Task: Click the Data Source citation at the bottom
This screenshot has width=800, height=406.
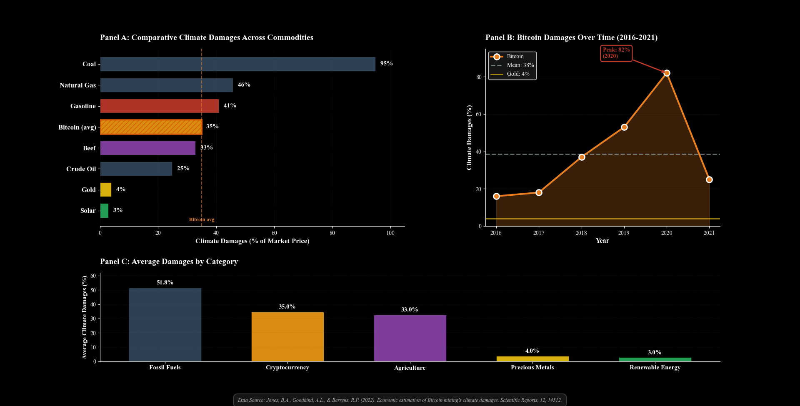Action: click(x=400, y=400)
